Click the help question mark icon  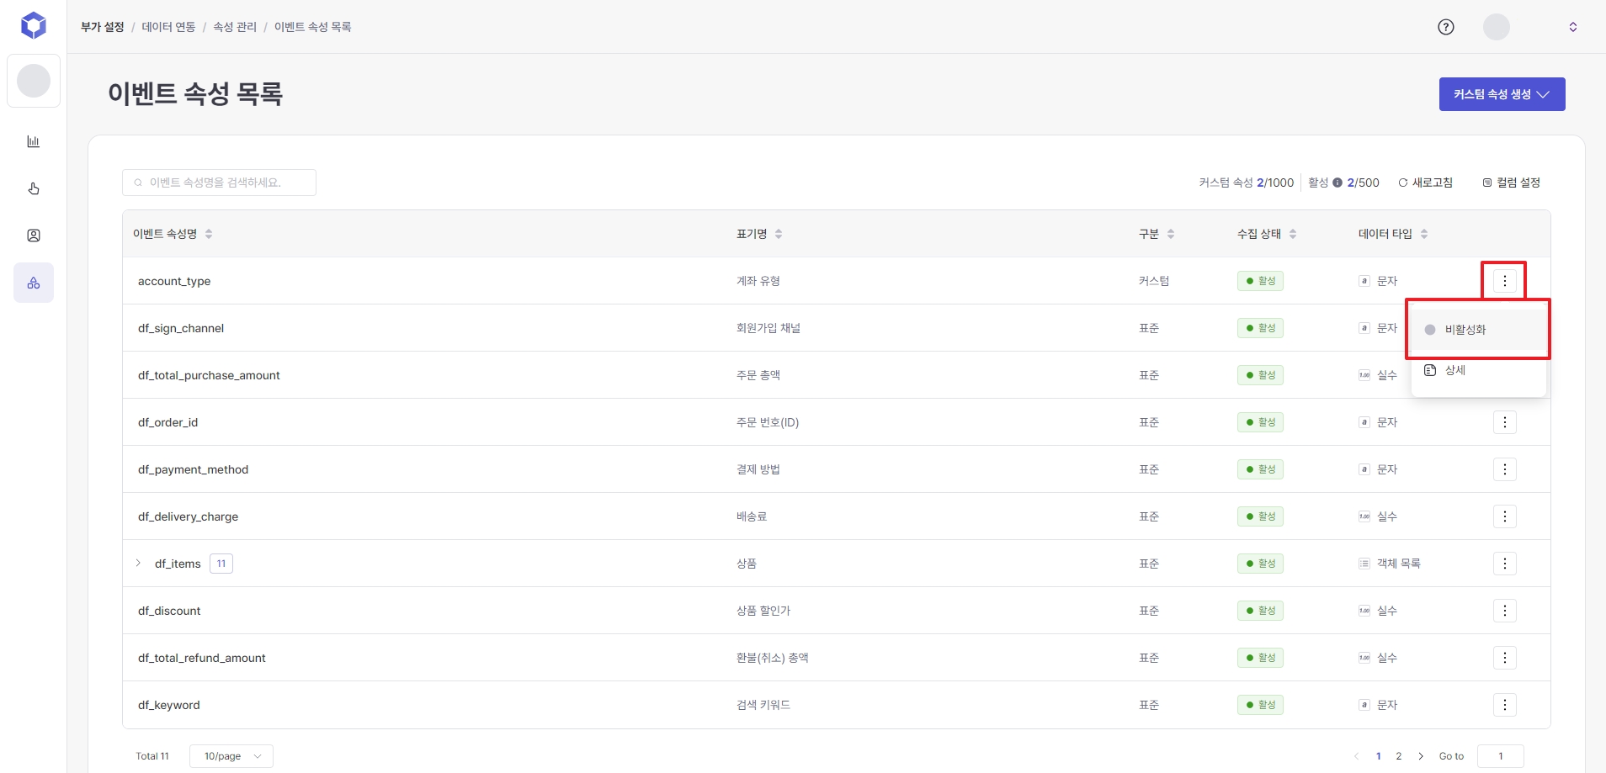[1445, 27]
